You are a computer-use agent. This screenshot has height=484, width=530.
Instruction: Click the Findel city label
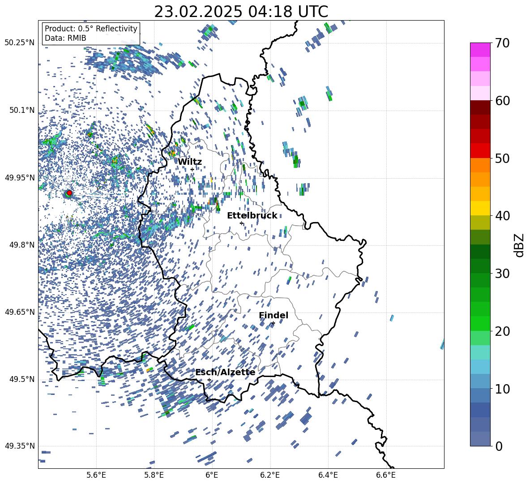click(x=274, y=316)
